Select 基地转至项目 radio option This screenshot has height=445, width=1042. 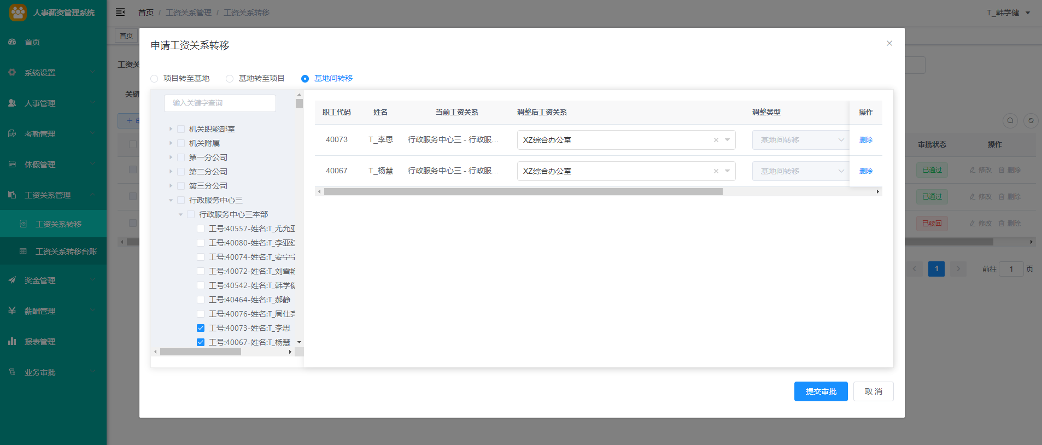(x=230, y=79)
